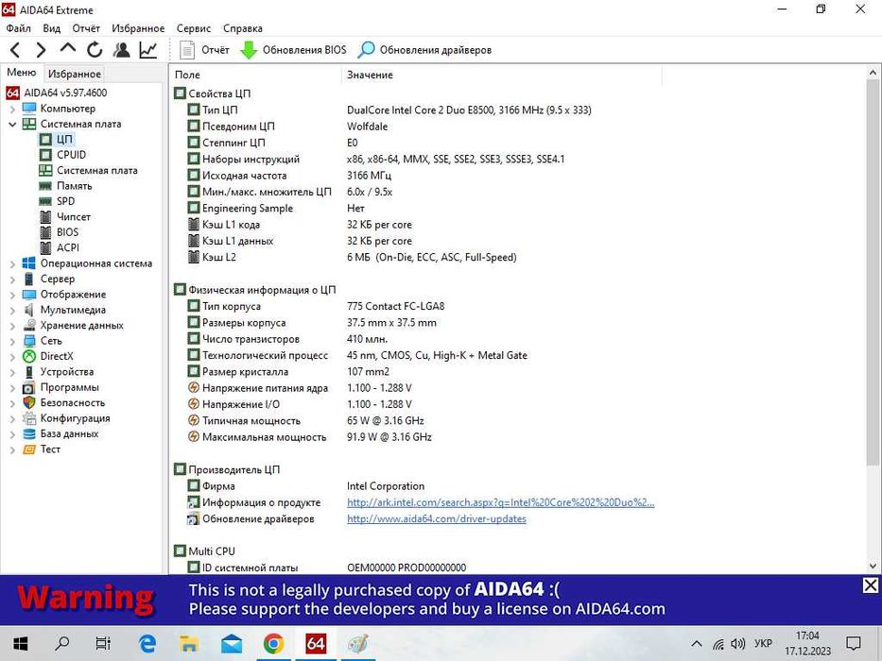The image size is (882, 661).
Task: Click the Хранение данных disk icon
Action: click(29, 325)
